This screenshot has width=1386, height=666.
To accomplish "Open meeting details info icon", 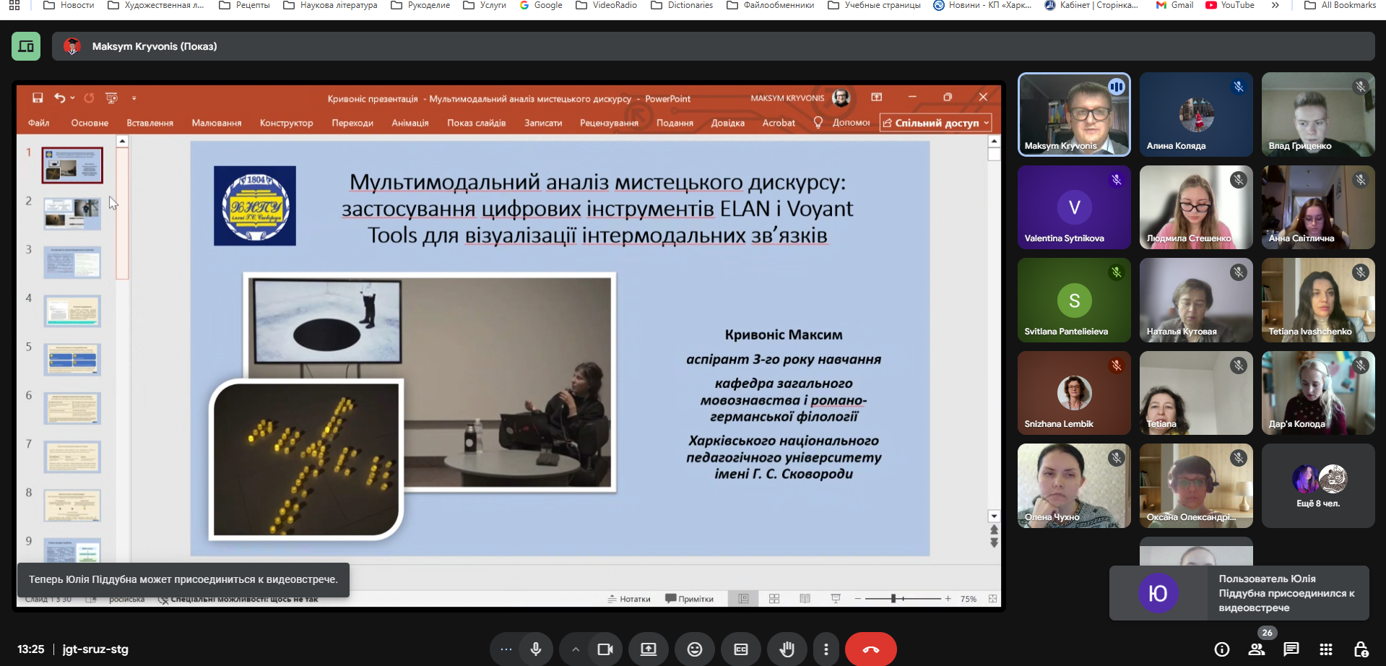I will 1221,649.
